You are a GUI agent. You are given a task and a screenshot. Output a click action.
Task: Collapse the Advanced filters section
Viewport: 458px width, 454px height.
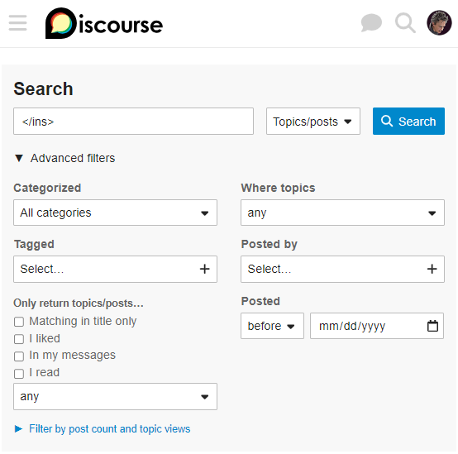pyautogui.click(x=64, y=158)
